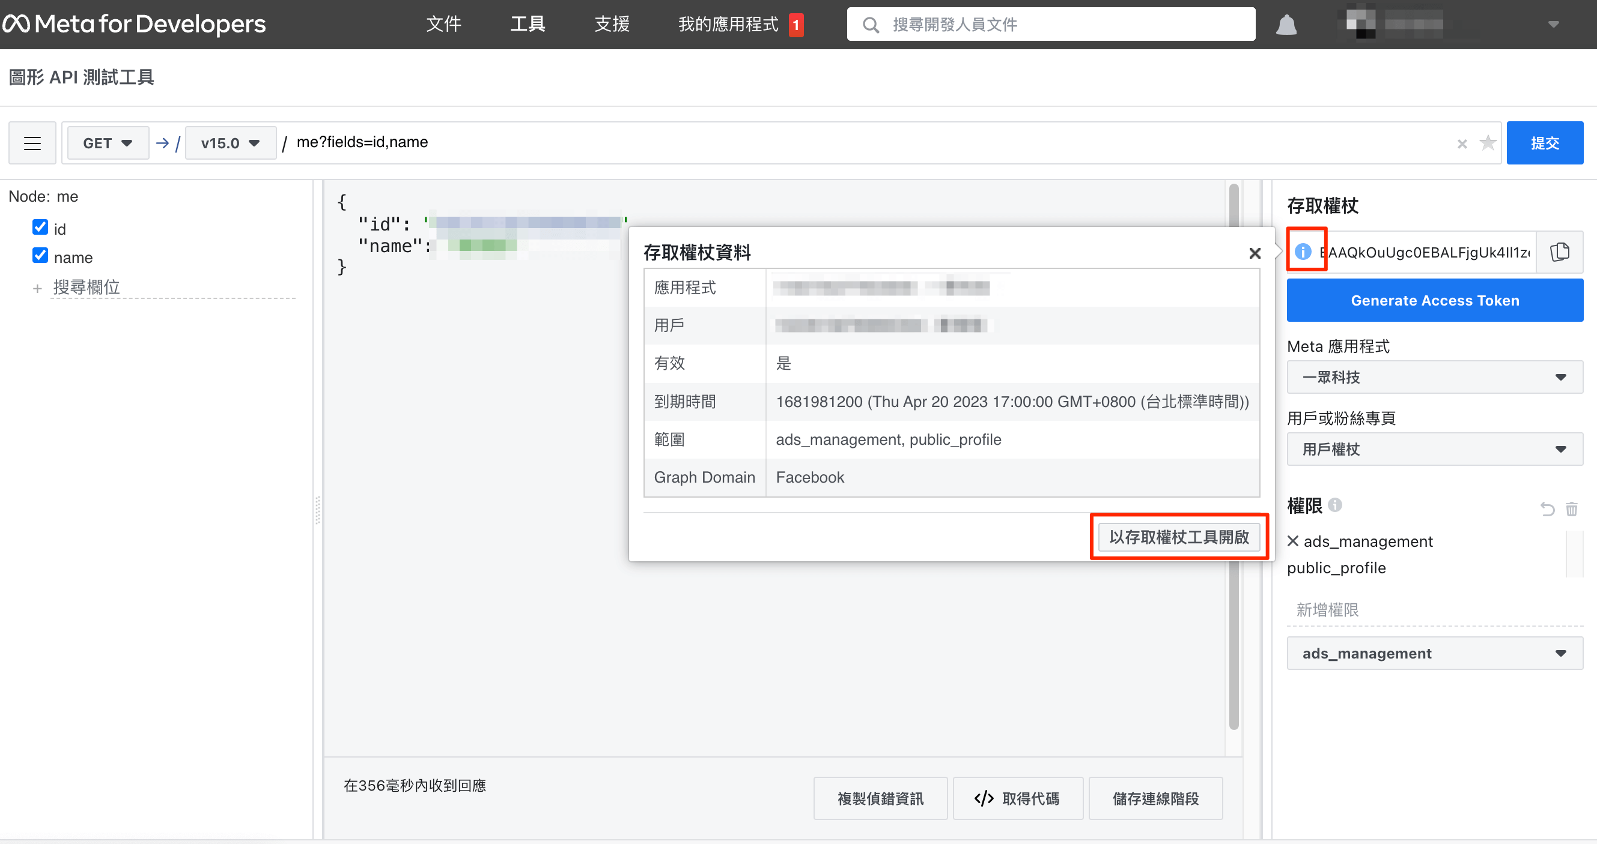Click the search magnifier icon
The width and height of the screenshot is (1597, 844).
(x=871, y=25)
